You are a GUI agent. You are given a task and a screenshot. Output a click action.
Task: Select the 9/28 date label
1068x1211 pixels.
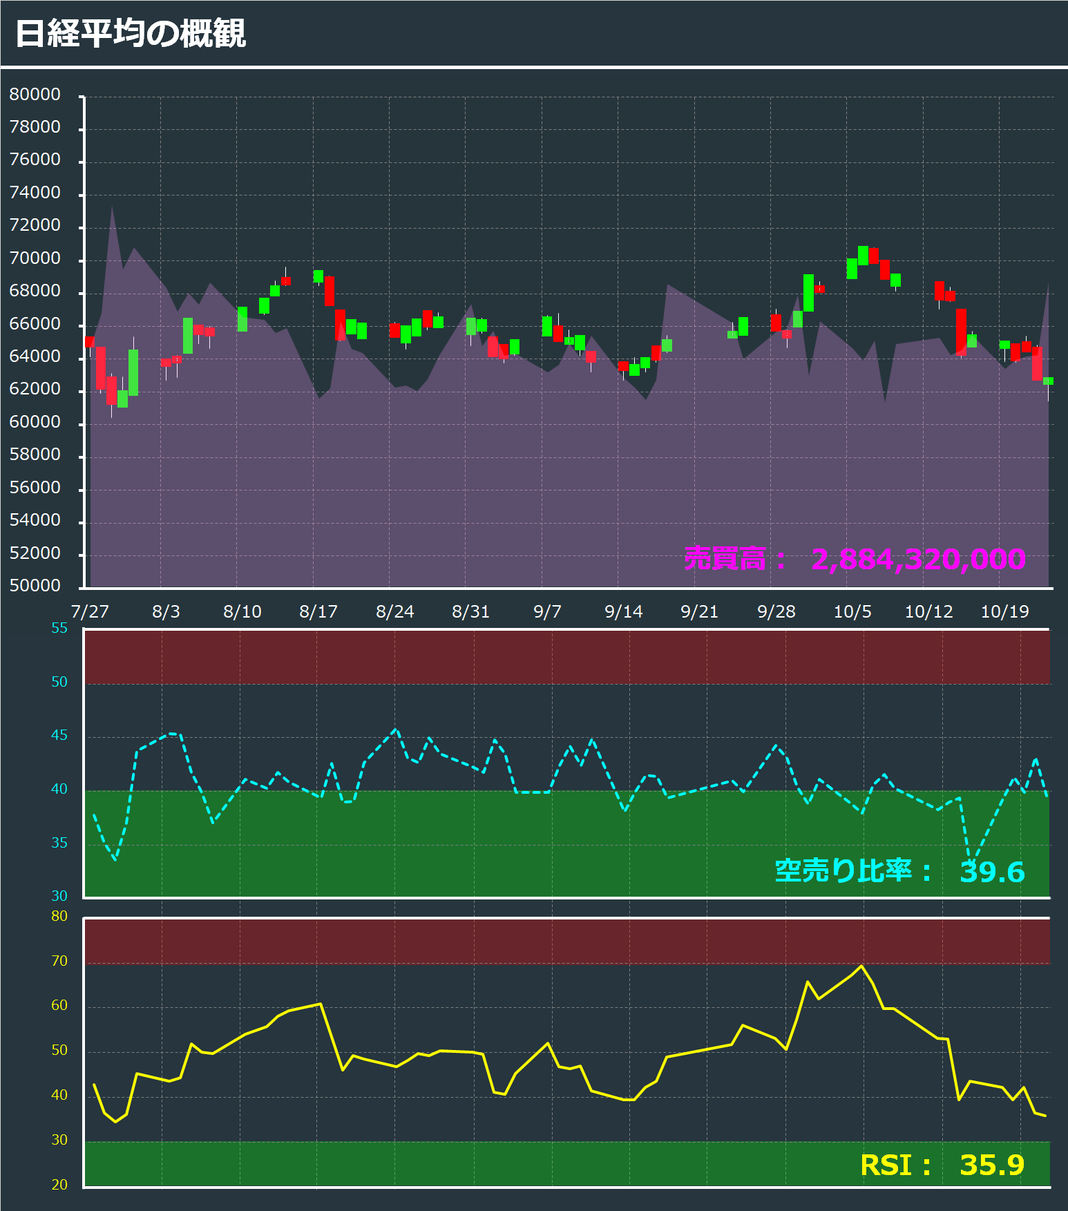[776, 611]
